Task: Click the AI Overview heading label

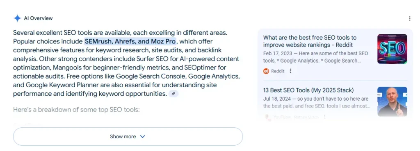Action: [38, 18]
